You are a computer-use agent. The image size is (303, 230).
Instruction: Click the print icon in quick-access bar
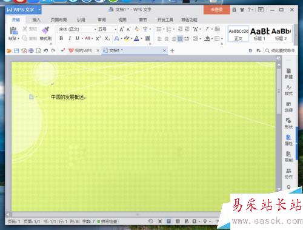[31, 50]
